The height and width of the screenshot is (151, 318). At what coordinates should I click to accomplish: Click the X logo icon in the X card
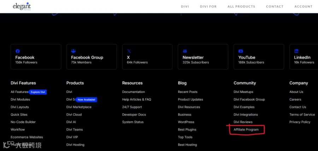pos(129,51)
